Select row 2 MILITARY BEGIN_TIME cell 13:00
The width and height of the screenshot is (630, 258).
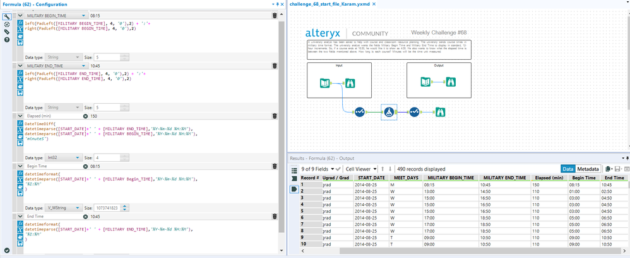tap(451, 191)
